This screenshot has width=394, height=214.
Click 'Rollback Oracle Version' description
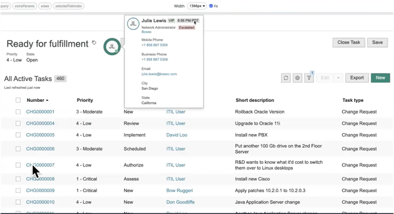pyautogui.click(x=260, y=112)
